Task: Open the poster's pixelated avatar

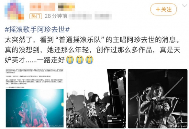Action: click(x=14, y=11)
